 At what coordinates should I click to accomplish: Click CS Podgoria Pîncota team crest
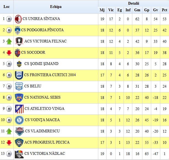(x=18, y=30)
